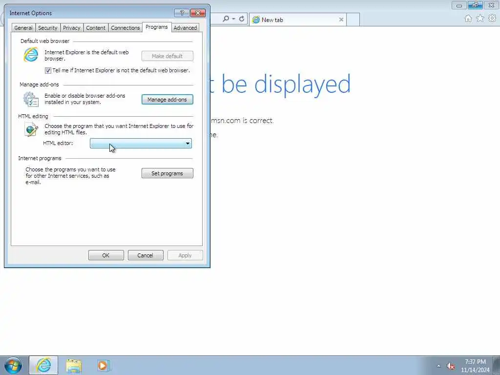The height and width of the screenshot is (375, 500).
Task: Click the Internet Explorer taskbar icon
Action: tap(43, 365)
